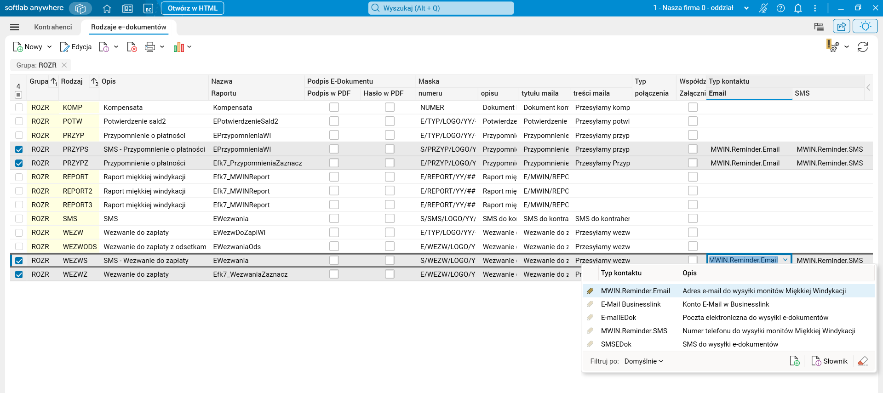The image size is (883, 393).
Task: Click the BC icon in the title bar
Action: click(148, 8)
